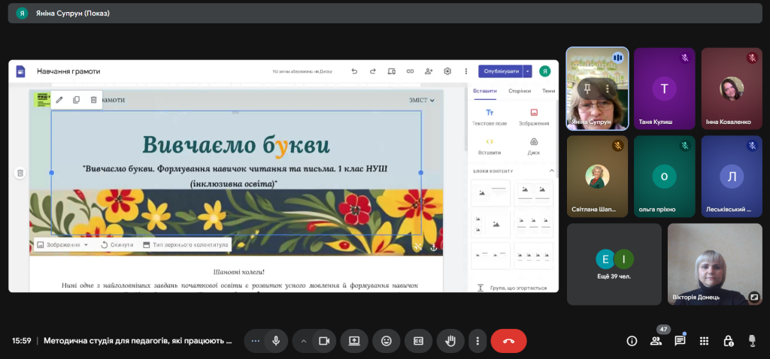Raise hand in the meeting
The image size is (770, 359).
(x=450, y=340)
